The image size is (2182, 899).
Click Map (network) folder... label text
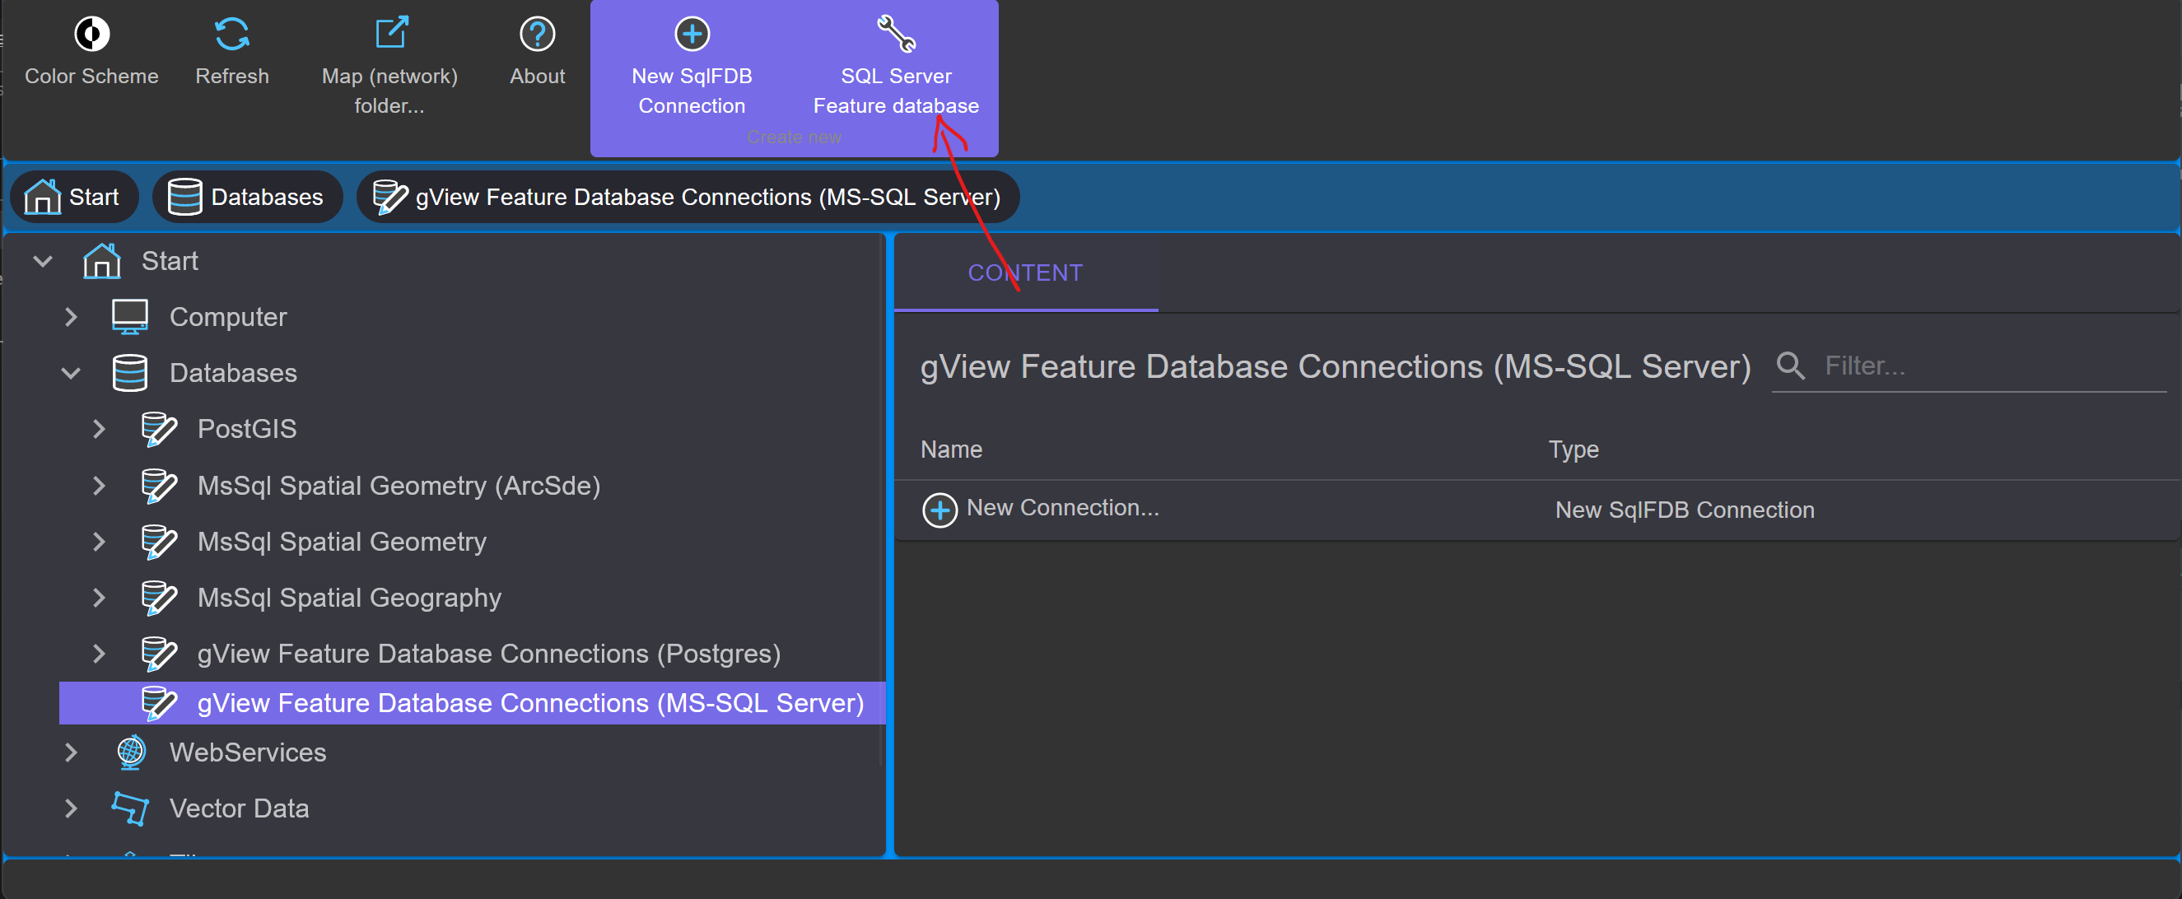pos(389,91)
